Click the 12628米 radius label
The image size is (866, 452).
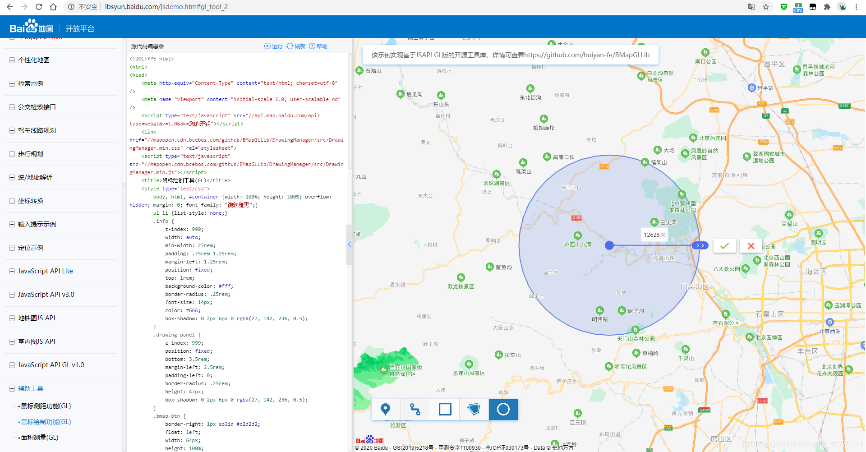654,235
